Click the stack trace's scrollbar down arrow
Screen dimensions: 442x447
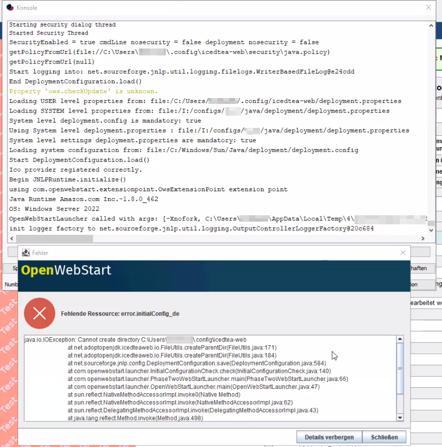pos(400,418)
